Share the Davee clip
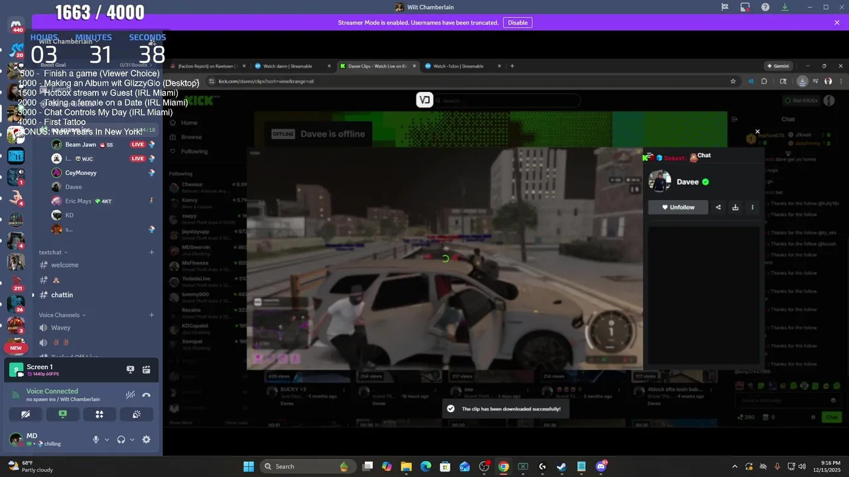Screen dimensions: 849x477 click(718, 207)
